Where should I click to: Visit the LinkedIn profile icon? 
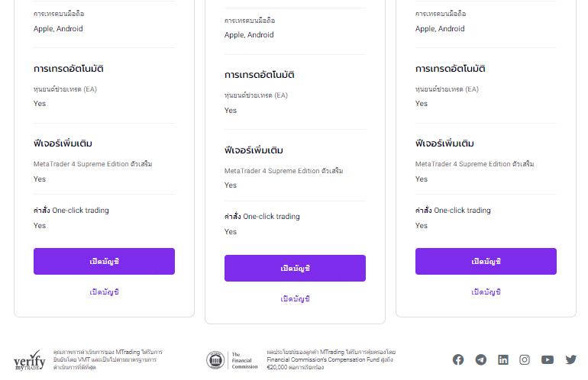[x=503, y=359]
